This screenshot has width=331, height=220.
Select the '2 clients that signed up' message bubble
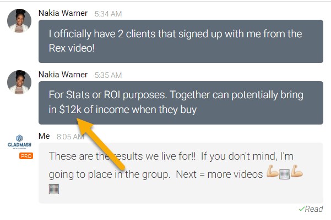click(181, 42)
